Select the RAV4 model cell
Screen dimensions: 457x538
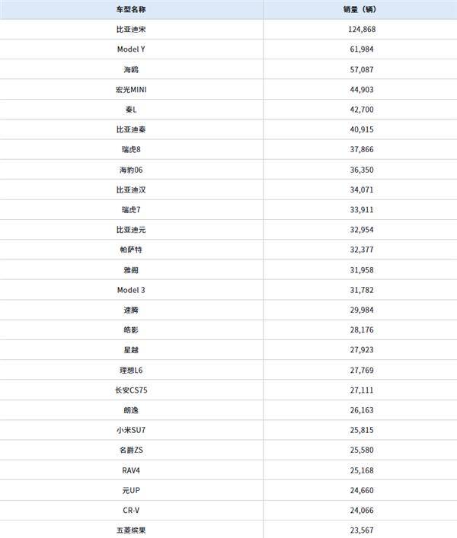pos(131,470)
